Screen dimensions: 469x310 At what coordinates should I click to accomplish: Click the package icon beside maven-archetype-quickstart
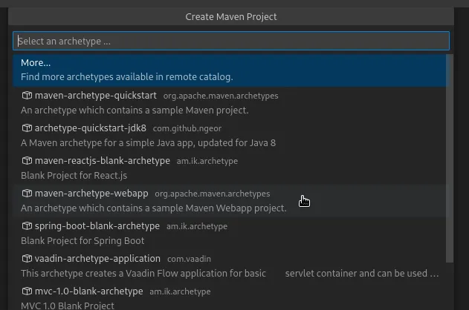click(27, 96)
